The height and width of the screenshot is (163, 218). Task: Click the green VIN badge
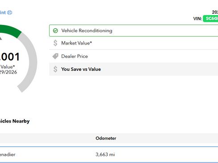point(210,19)
